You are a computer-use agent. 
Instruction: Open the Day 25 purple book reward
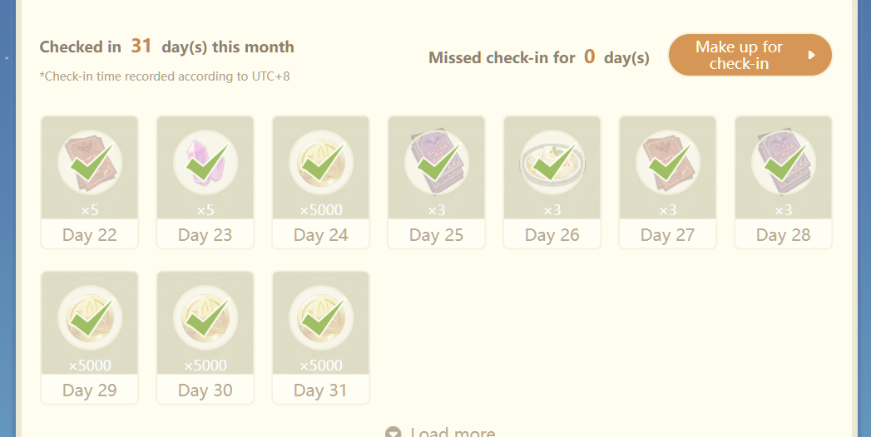click(x=437, y=164)
